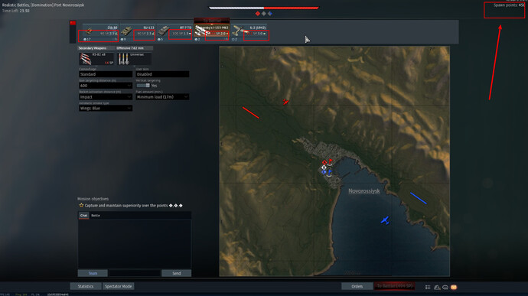Expand the Wings: Blue smoke type dropdown

[106, 108]
